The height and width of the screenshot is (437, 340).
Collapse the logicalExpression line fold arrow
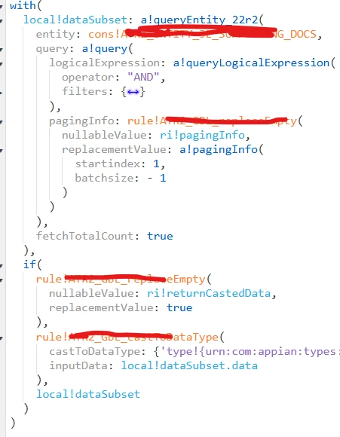coord(2,64)
